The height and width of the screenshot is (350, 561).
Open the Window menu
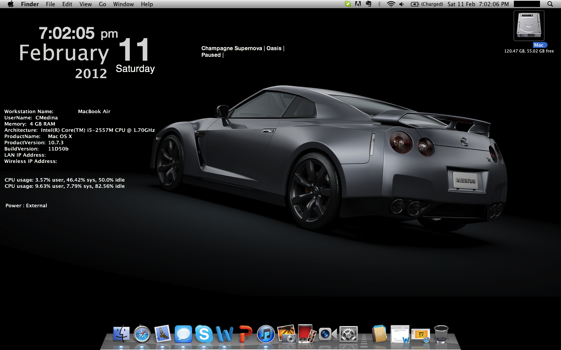(123, 4)
